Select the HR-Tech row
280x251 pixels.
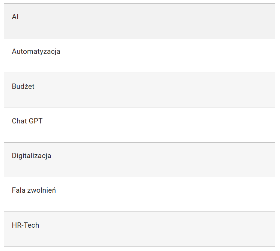[x=139, y=230]
